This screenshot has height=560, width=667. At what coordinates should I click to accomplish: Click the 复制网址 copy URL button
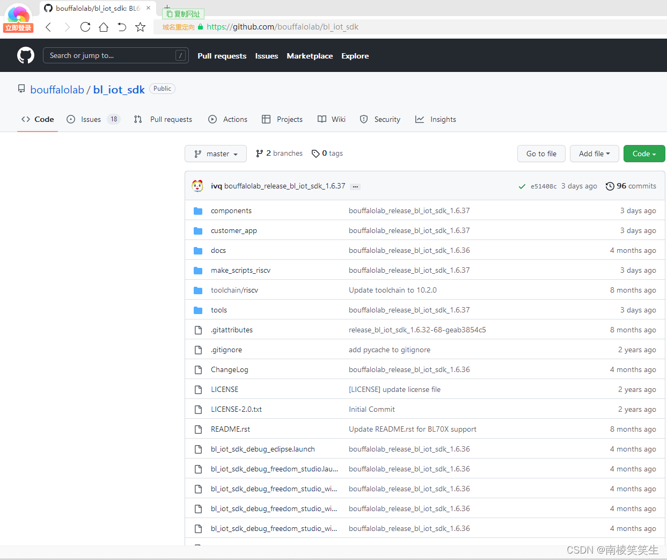click(x=184, y=14)
